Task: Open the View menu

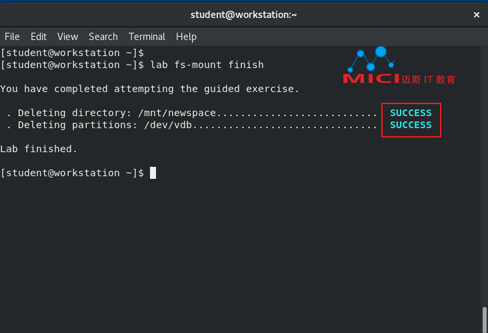Action: click(67, 37)
